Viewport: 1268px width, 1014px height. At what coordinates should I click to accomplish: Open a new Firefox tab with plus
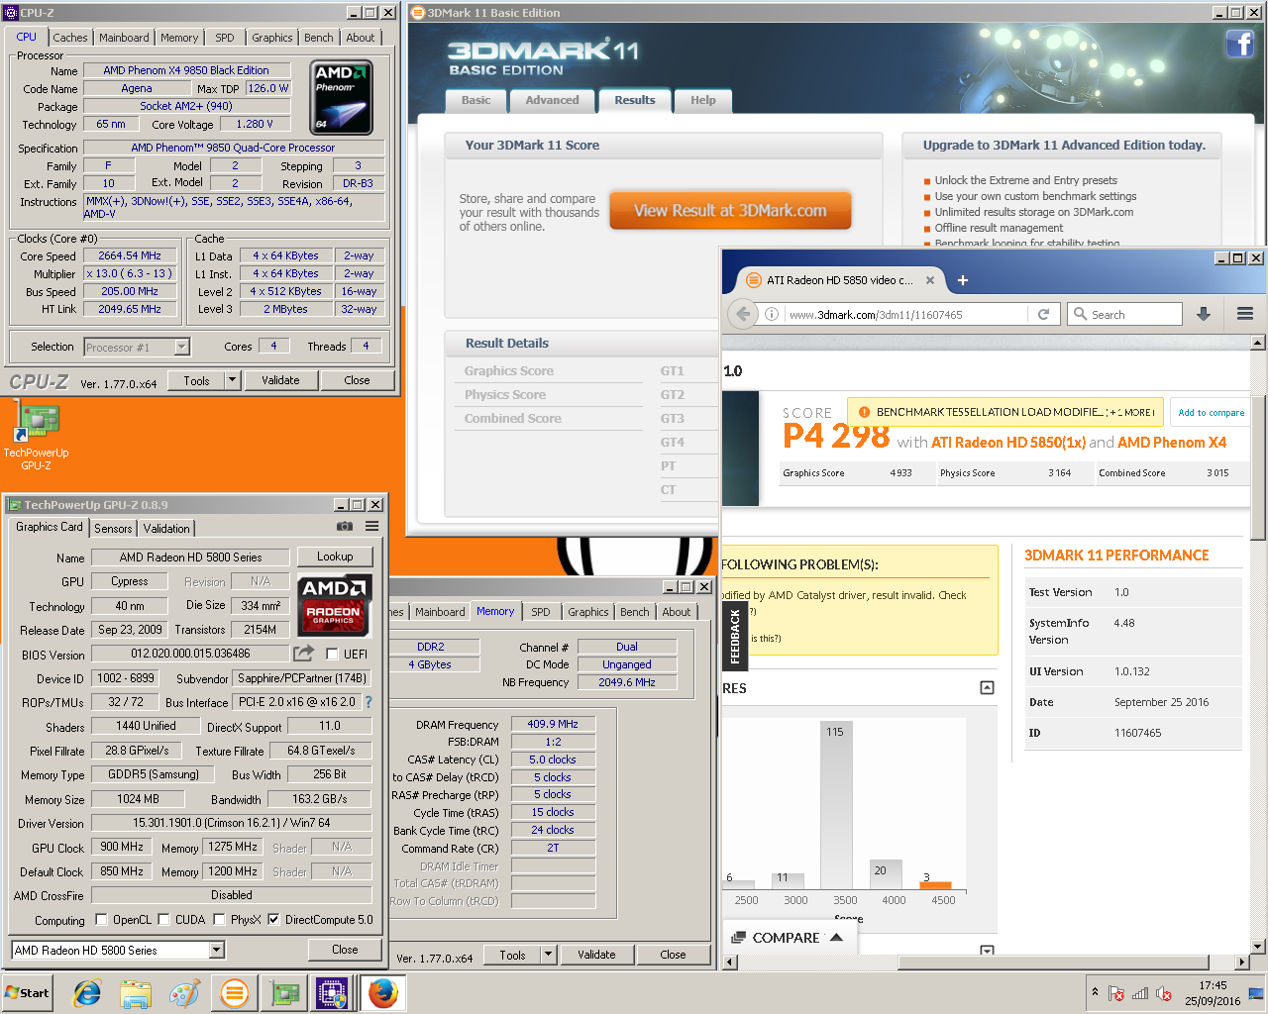962,280
